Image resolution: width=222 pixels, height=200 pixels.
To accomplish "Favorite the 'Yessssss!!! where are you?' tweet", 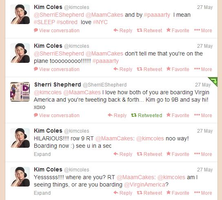I will [x=178, y=193].
